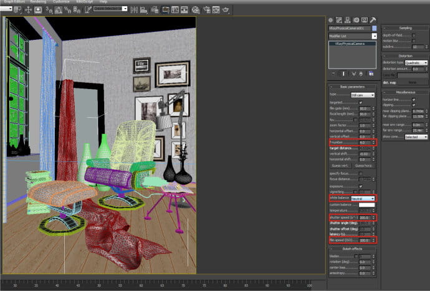Toggle the Angle Snap toolbar icon

click(59, 11)
